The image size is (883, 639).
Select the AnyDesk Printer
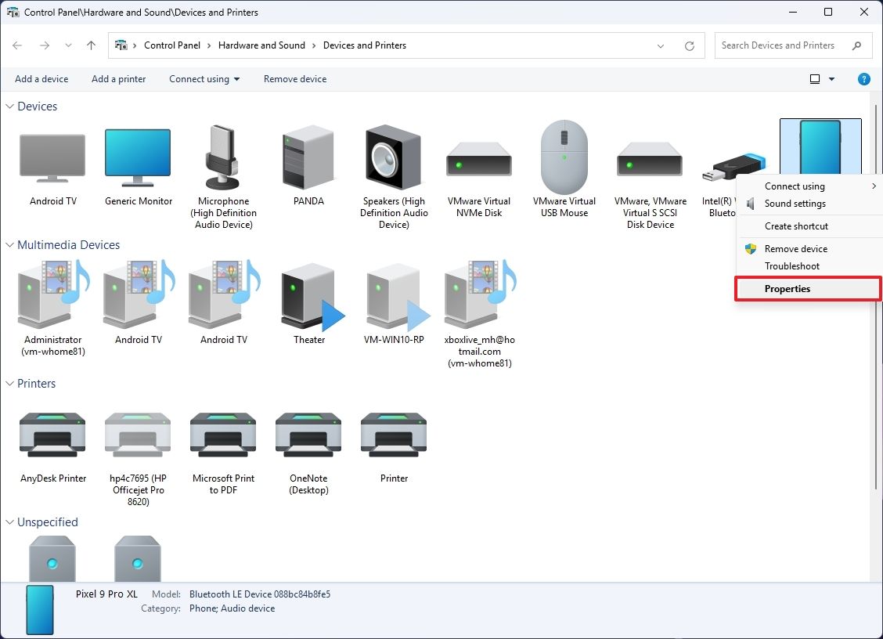[x=52, y=435]
